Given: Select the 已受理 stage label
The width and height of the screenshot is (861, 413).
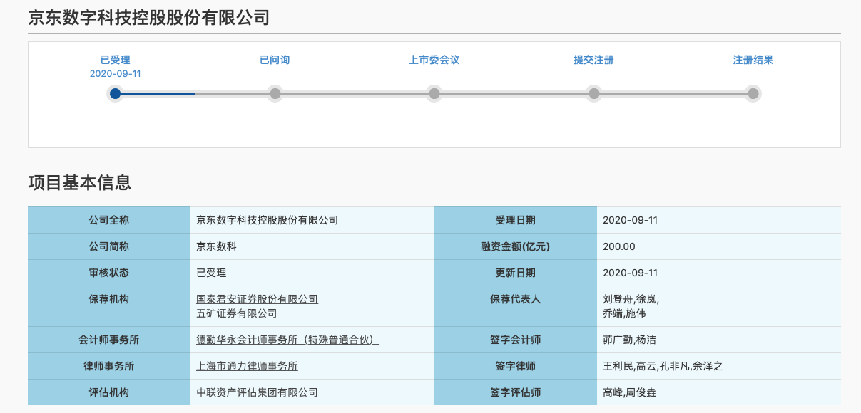Looking at the screenshot, I should click(x=116, y=61).
